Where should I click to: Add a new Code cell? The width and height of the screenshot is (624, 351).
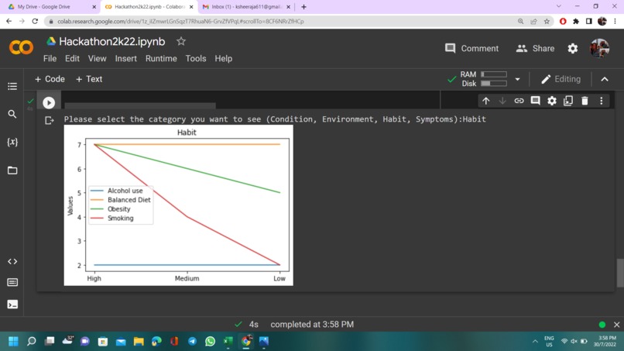pos(50,79)
